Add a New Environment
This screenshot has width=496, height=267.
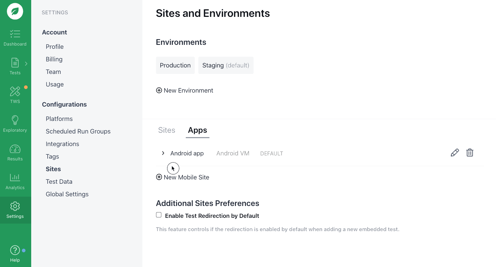pos(185,90)
